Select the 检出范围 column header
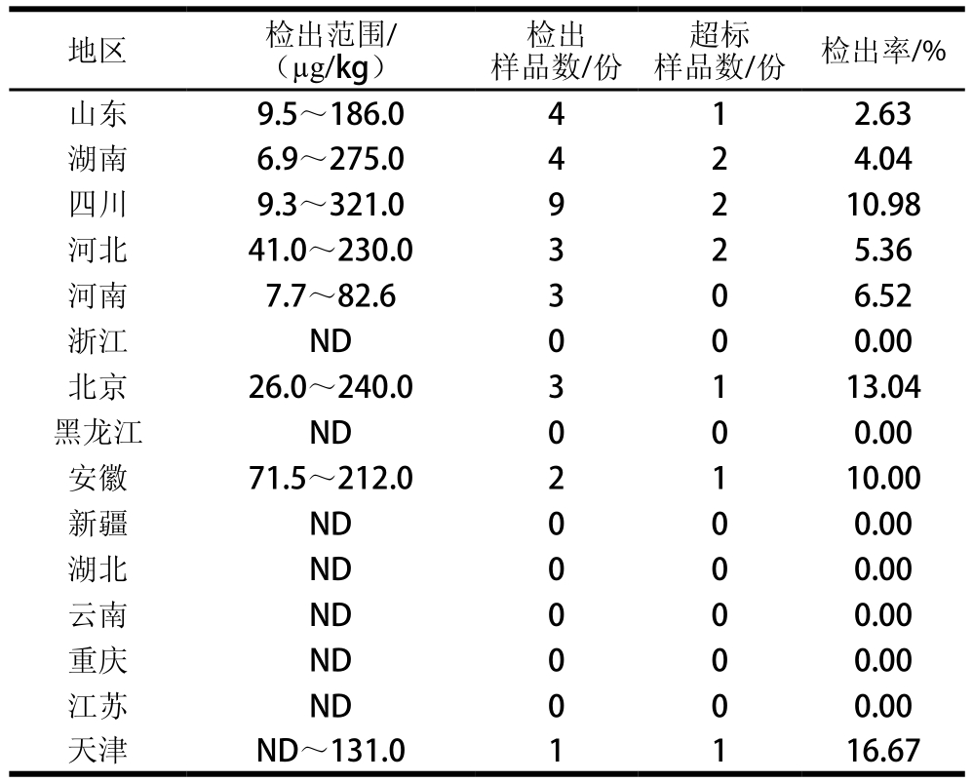Viewport: 973px width, 782px height. pos(331,51)
